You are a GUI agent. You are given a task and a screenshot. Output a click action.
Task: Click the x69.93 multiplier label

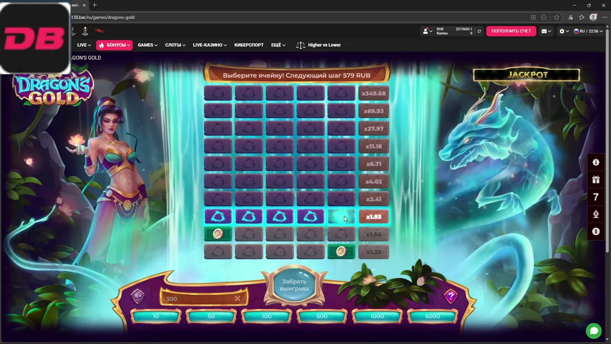coord(373,111)
